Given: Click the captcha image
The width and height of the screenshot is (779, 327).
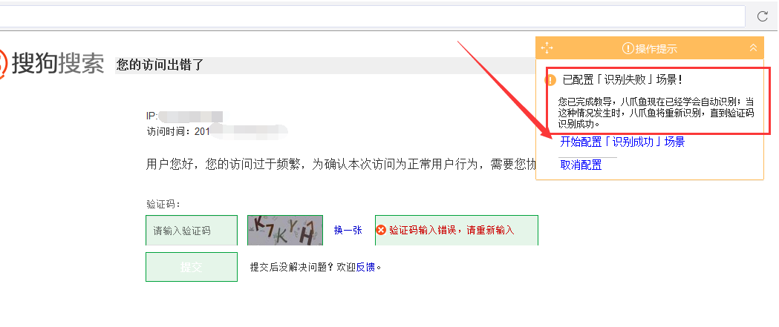Looking at the screenshot, I should (x=285, y=231).
